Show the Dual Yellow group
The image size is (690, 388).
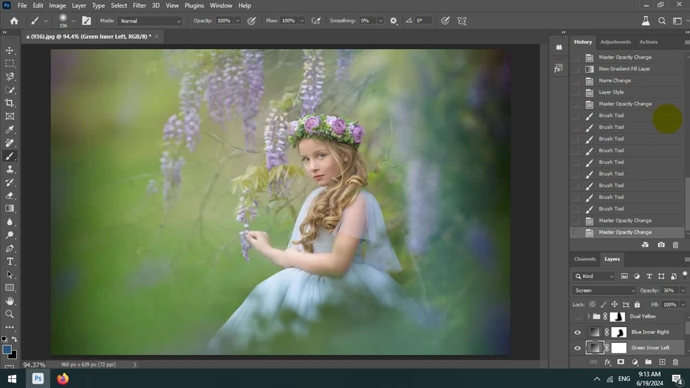577,317
